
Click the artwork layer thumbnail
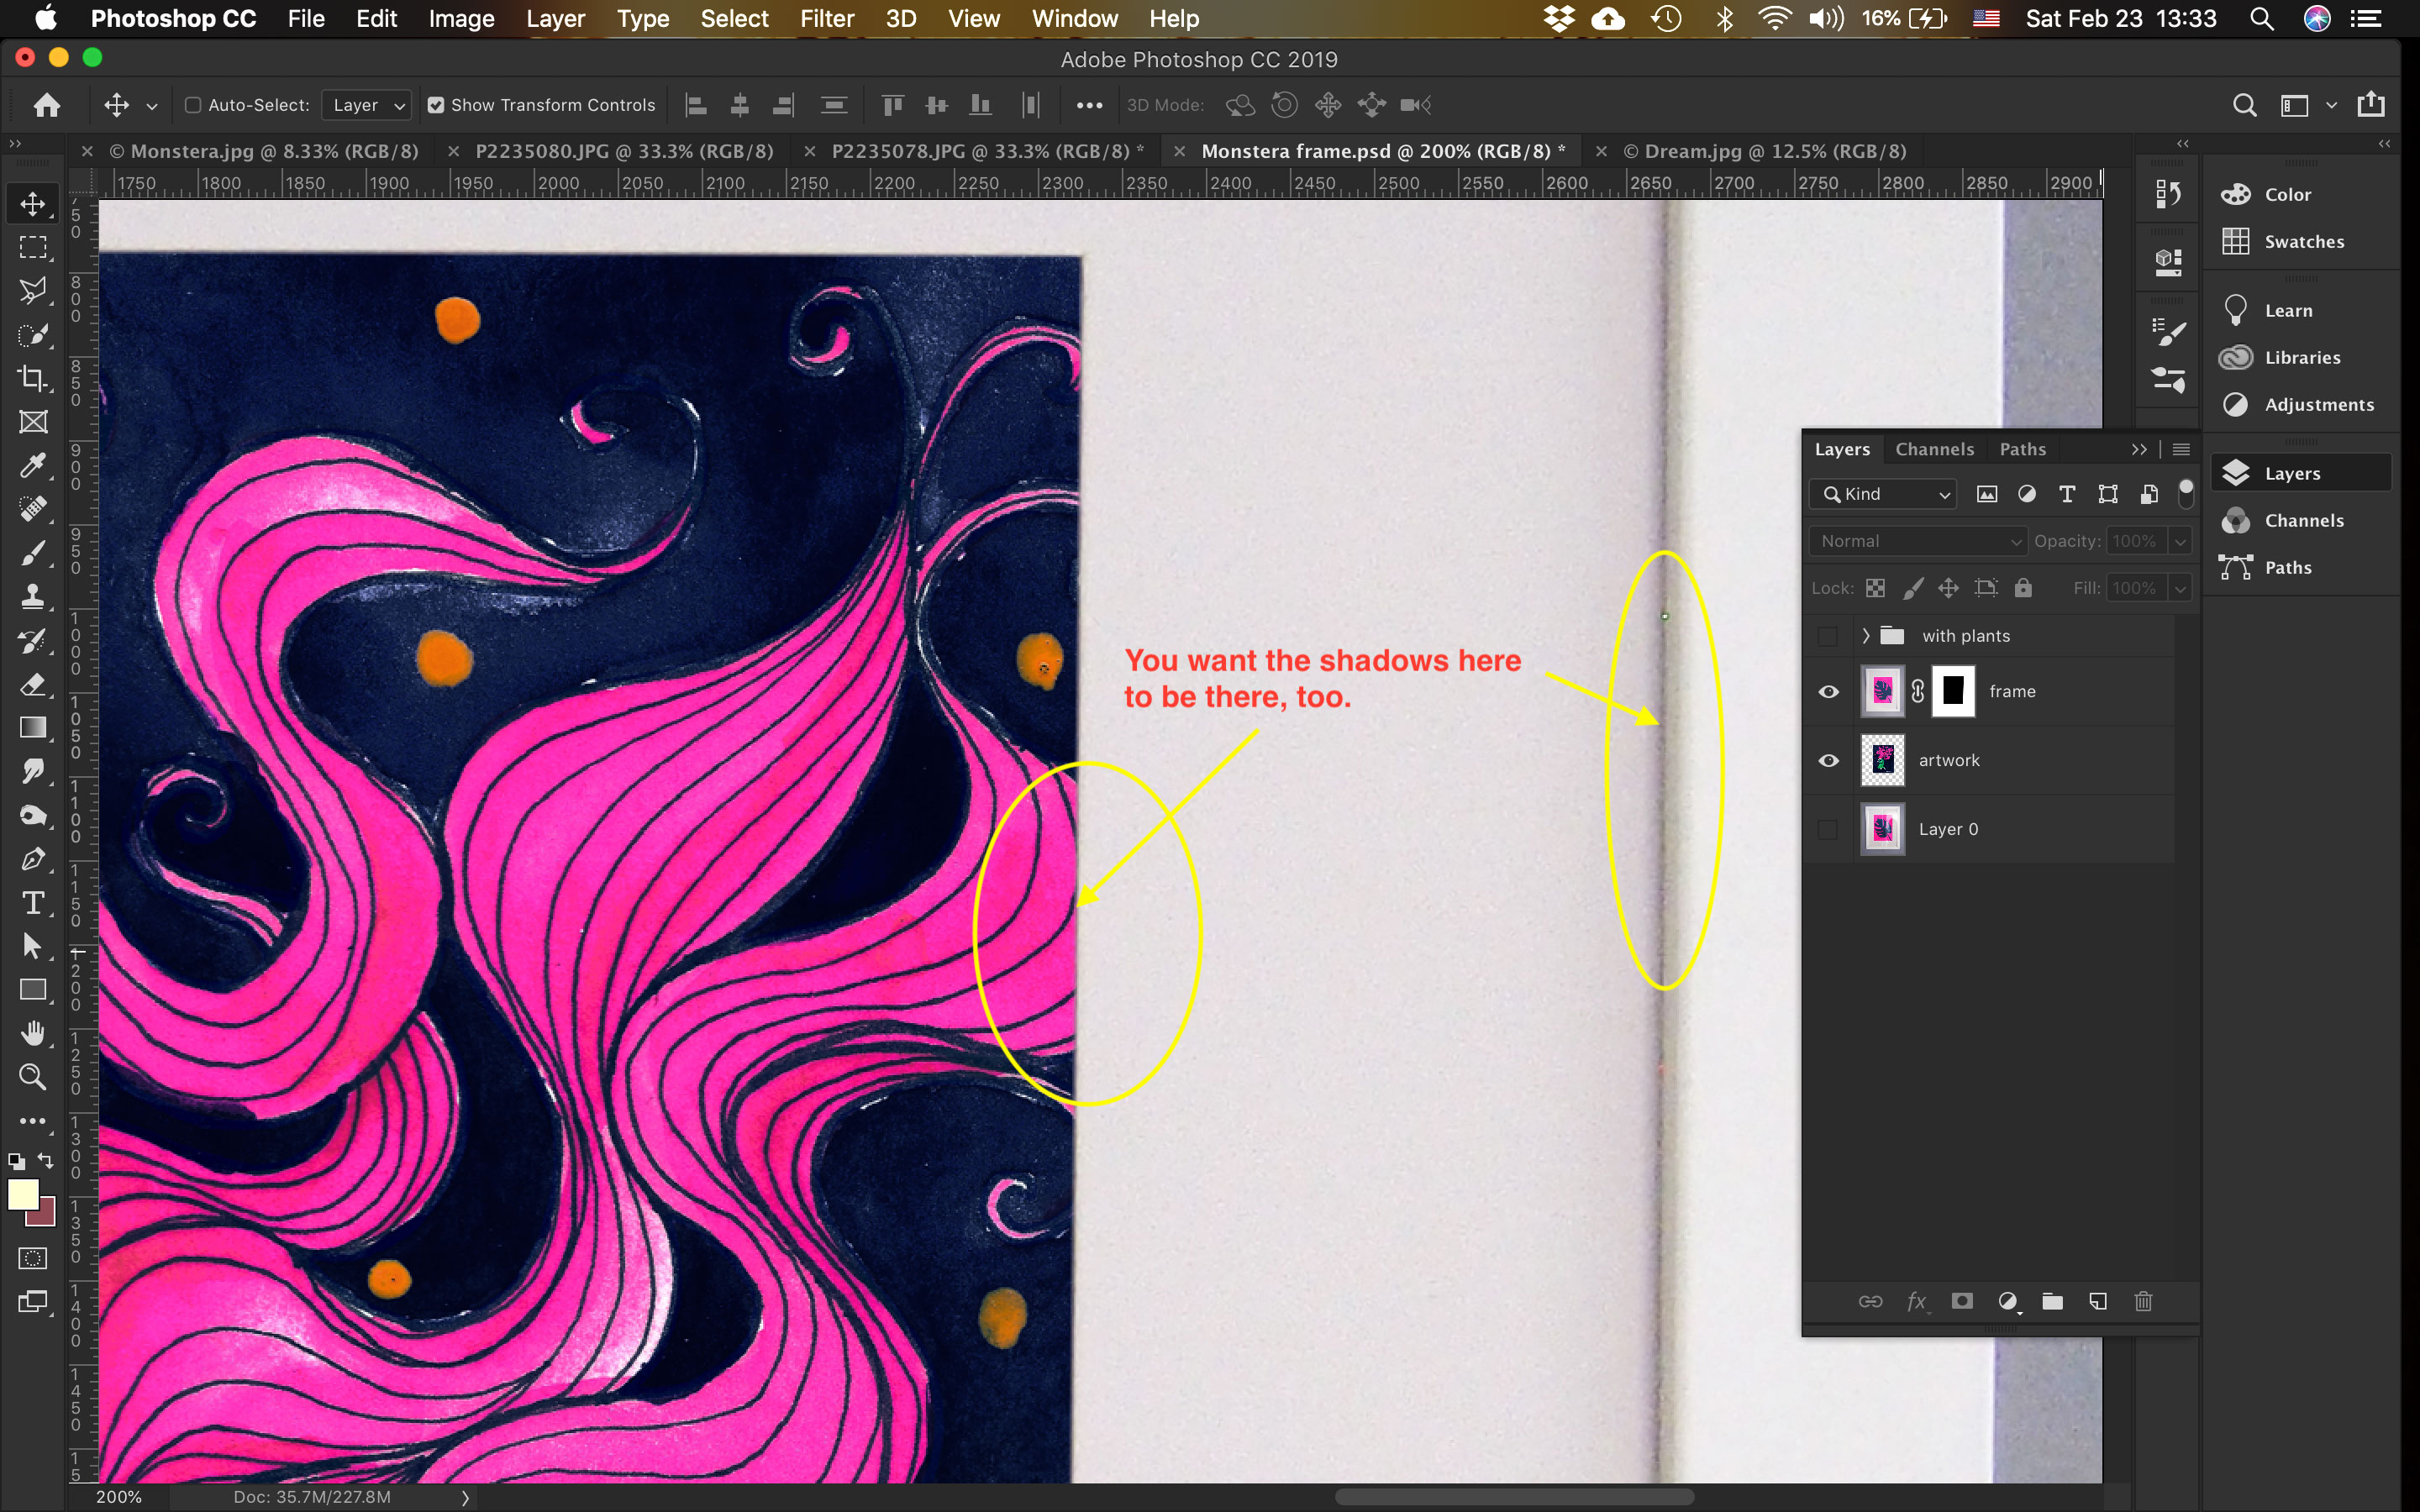click(1881, 760)
